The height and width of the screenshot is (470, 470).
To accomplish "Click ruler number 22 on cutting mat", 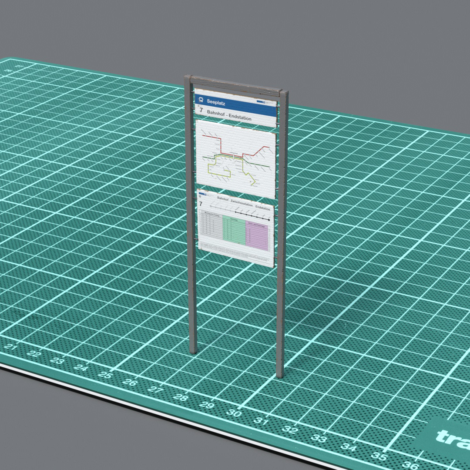I will 34,354.
